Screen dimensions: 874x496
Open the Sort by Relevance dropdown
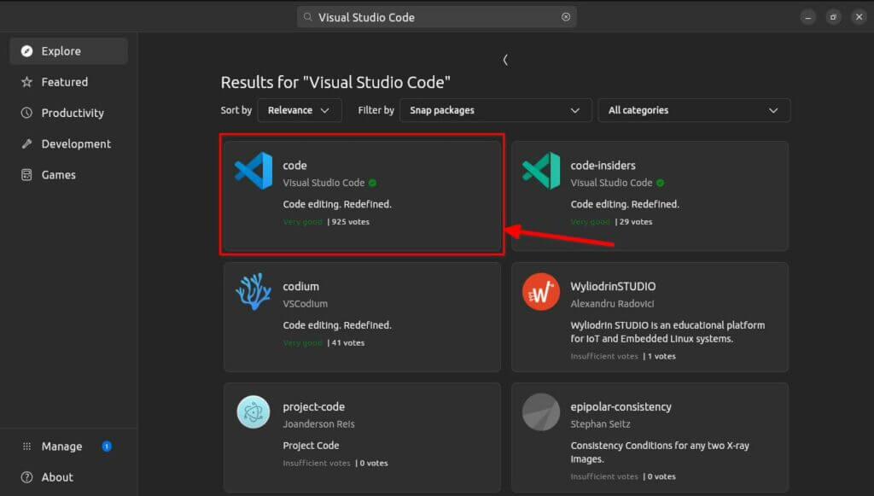299,110
